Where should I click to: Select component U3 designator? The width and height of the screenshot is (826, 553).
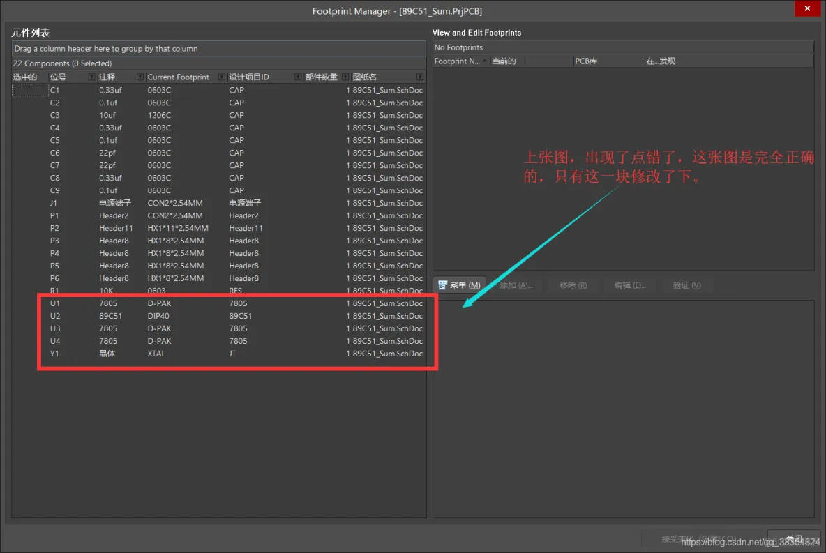coord(55,328)
